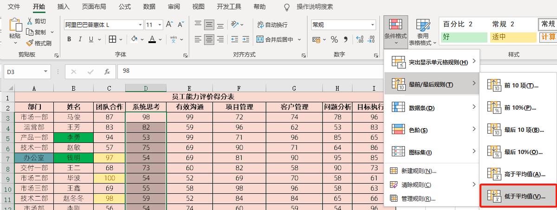Open the font name dropdown
Screen dimensions: 557x210
point(140,25)
